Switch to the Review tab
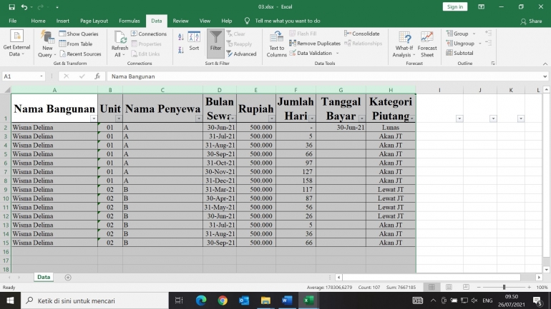The height and width of the screenshot is (309, 551). tap(180, 21)
